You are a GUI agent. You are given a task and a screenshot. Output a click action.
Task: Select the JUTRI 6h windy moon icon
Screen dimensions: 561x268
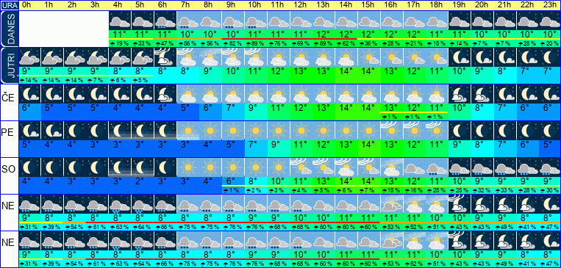click(x=165, y=57)
